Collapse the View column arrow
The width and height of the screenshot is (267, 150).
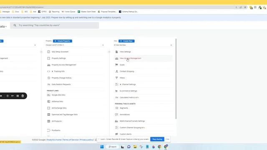[109, 52]
